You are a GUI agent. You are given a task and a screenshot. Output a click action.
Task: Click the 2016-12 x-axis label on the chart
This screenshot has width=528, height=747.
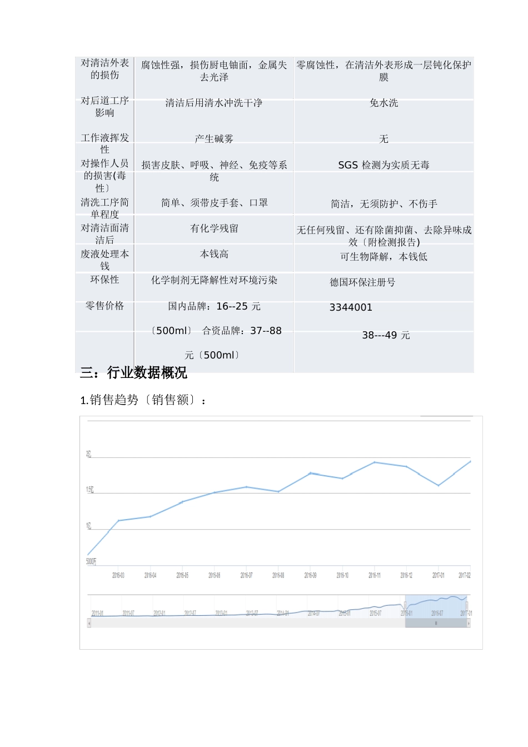(x=406, y=575)
